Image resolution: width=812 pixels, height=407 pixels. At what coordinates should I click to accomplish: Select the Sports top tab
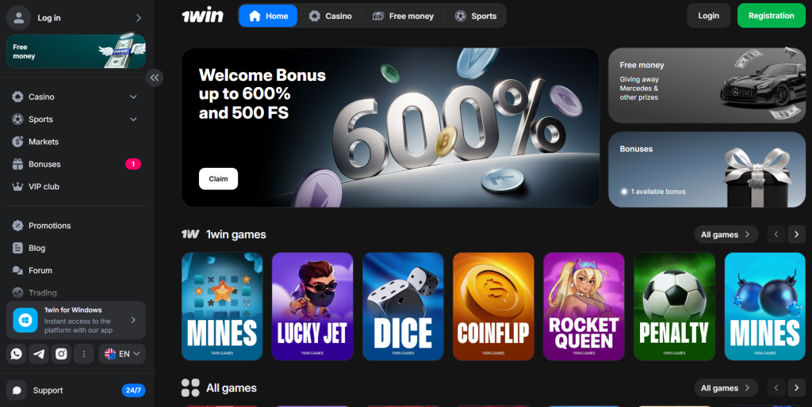tap(476, 16)
